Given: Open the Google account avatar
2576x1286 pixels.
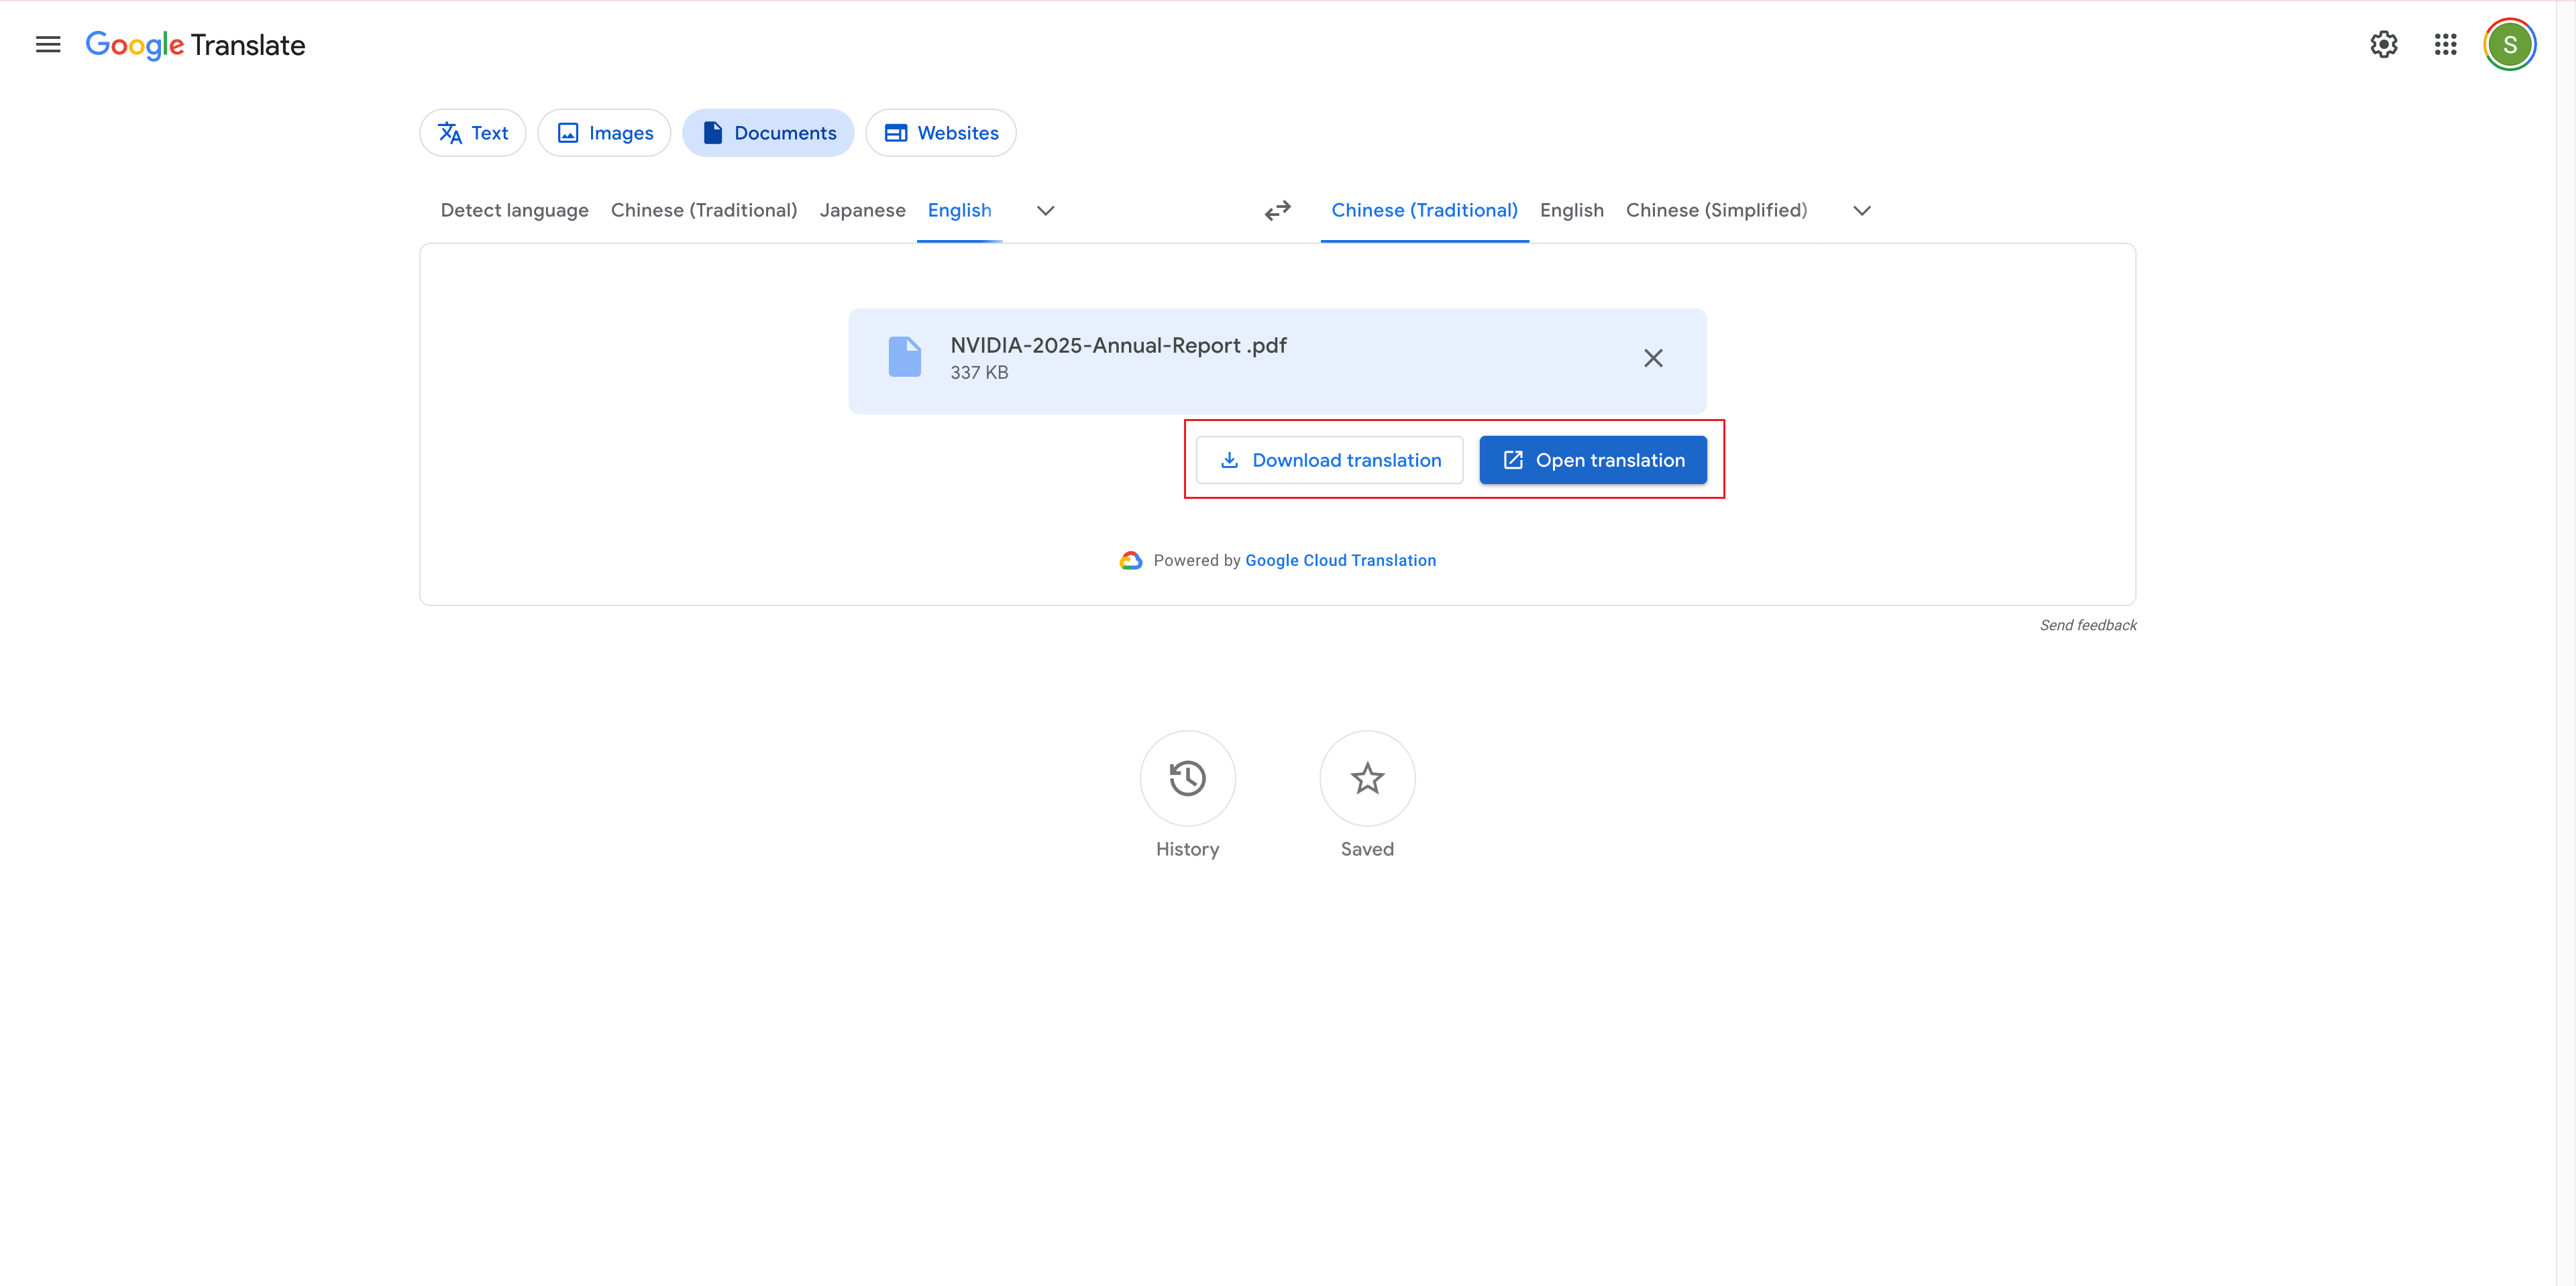Looking at the screenshot, I should point(2508,45).
